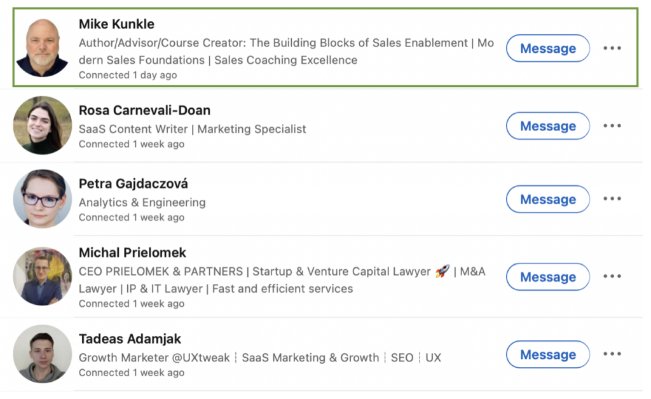Image resolution: width=651 pixels, height=399 pixels.
Task: Send a message to Tadeas Adamjak
Action: (x=547, y=354)
